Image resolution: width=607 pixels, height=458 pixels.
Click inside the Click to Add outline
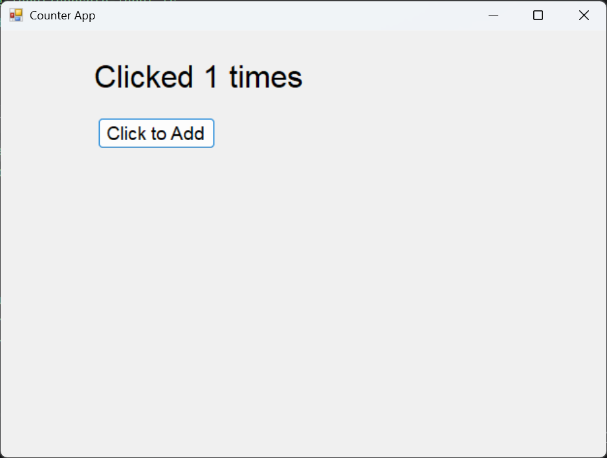tap(156, 133)
